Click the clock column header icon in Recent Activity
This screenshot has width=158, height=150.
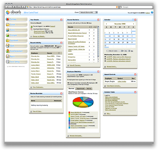click(59, 53)
